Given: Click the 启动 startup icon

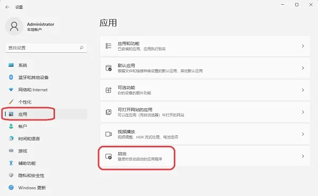Looking at the screenshot, I should [x=109, y=156].
